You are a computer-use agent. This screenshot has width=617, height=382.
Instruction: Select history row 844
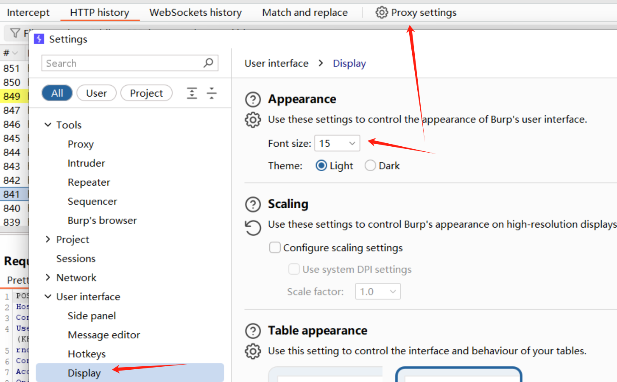pos(14,152)
